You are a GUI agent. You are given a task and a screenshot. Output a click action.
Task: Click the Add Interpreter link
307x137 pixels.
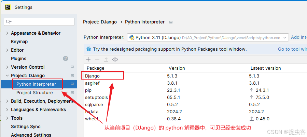(299, 37)
